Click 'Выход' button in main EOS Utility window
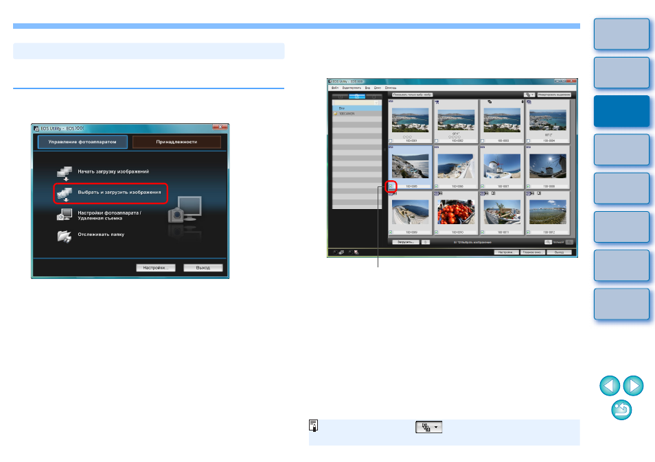This screenshot has height=462, width=655. click(x=203, y=268)
